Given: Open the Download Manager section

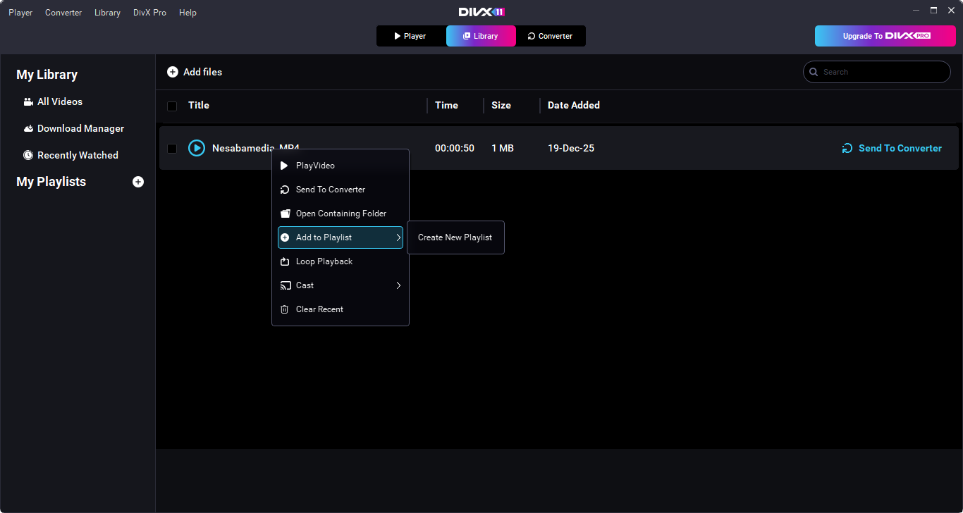Looking at the screenshot, I should coord(80,128).
